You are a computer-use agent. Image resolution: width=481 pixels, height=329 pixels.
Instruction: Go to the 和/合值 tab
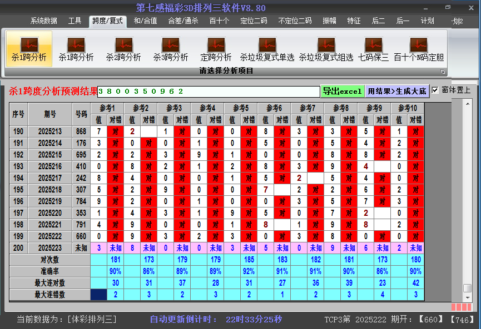(x=145, y=21)
